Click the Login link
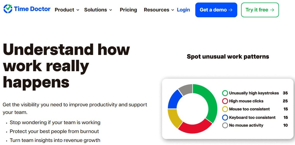The image size is (295, 145). (x=183, y=10)
